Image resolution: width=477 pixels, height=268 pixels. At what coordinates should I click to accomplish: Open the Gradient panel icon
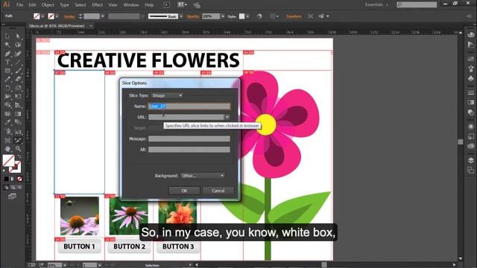tap(471, 103)
